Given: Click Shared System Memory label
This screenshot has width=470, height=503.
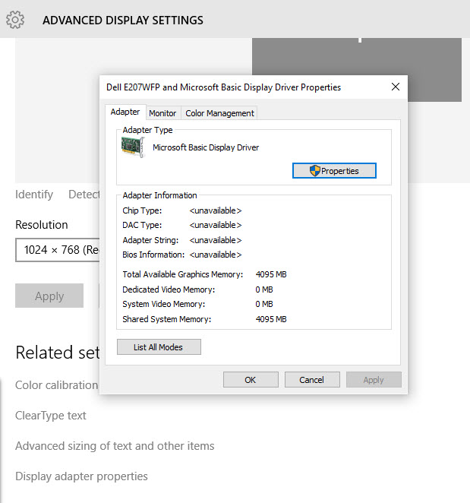Looking at the screenshot, I should pos(167,320).
